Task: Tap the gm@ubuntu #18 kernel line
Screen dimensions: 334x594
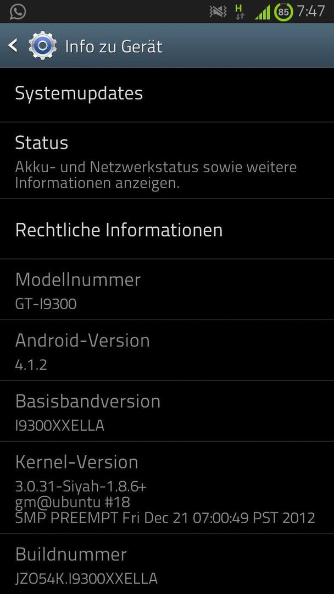Action: pos(73,502)
